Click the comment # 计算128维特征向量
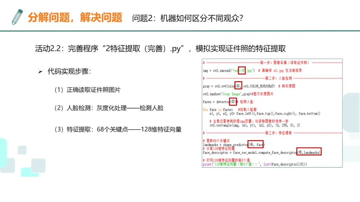Image resolution: width=360 pixels, height=202 pixels. click(x=219, y=148)
